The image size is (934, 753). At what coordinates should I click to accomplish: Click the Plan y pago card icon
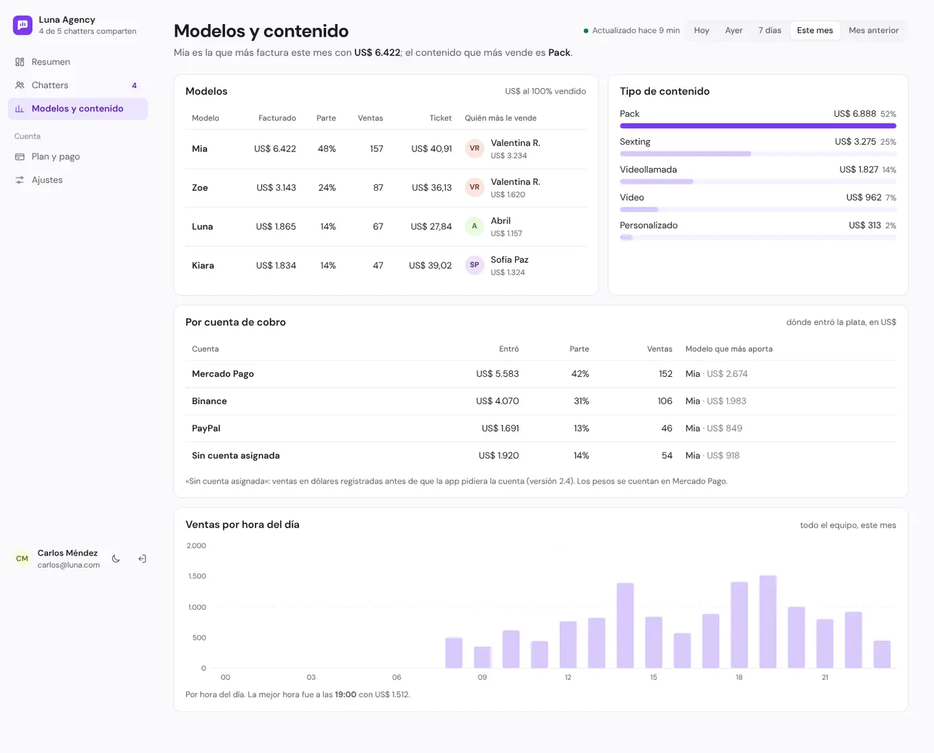[x=20, y=157]
